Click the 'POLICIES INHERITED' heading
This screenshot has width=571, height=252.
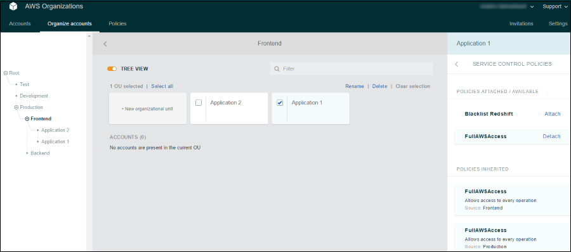pos(483,169)
